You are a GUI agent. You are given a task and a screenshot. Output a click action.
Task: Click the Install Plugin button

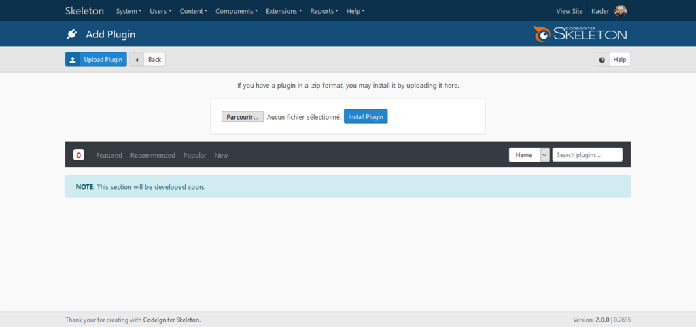366,117
